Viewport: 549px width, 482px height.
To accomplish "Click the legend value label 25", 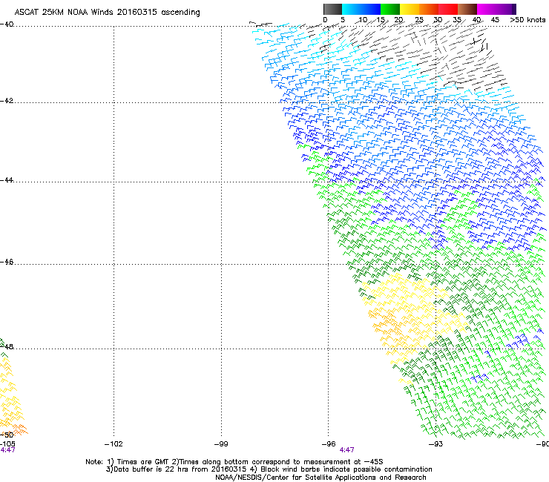I will [x=419, y=20].
